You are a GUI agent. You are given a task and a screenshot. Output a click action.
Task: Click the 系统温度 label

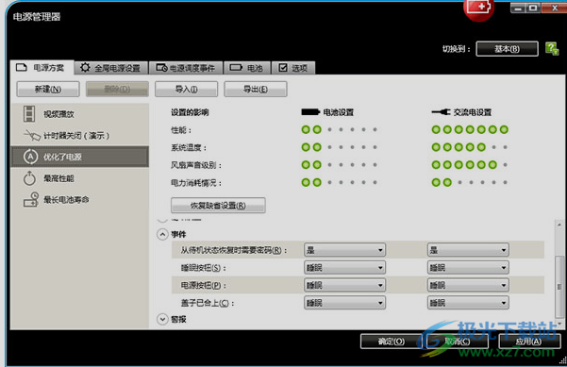189,147
